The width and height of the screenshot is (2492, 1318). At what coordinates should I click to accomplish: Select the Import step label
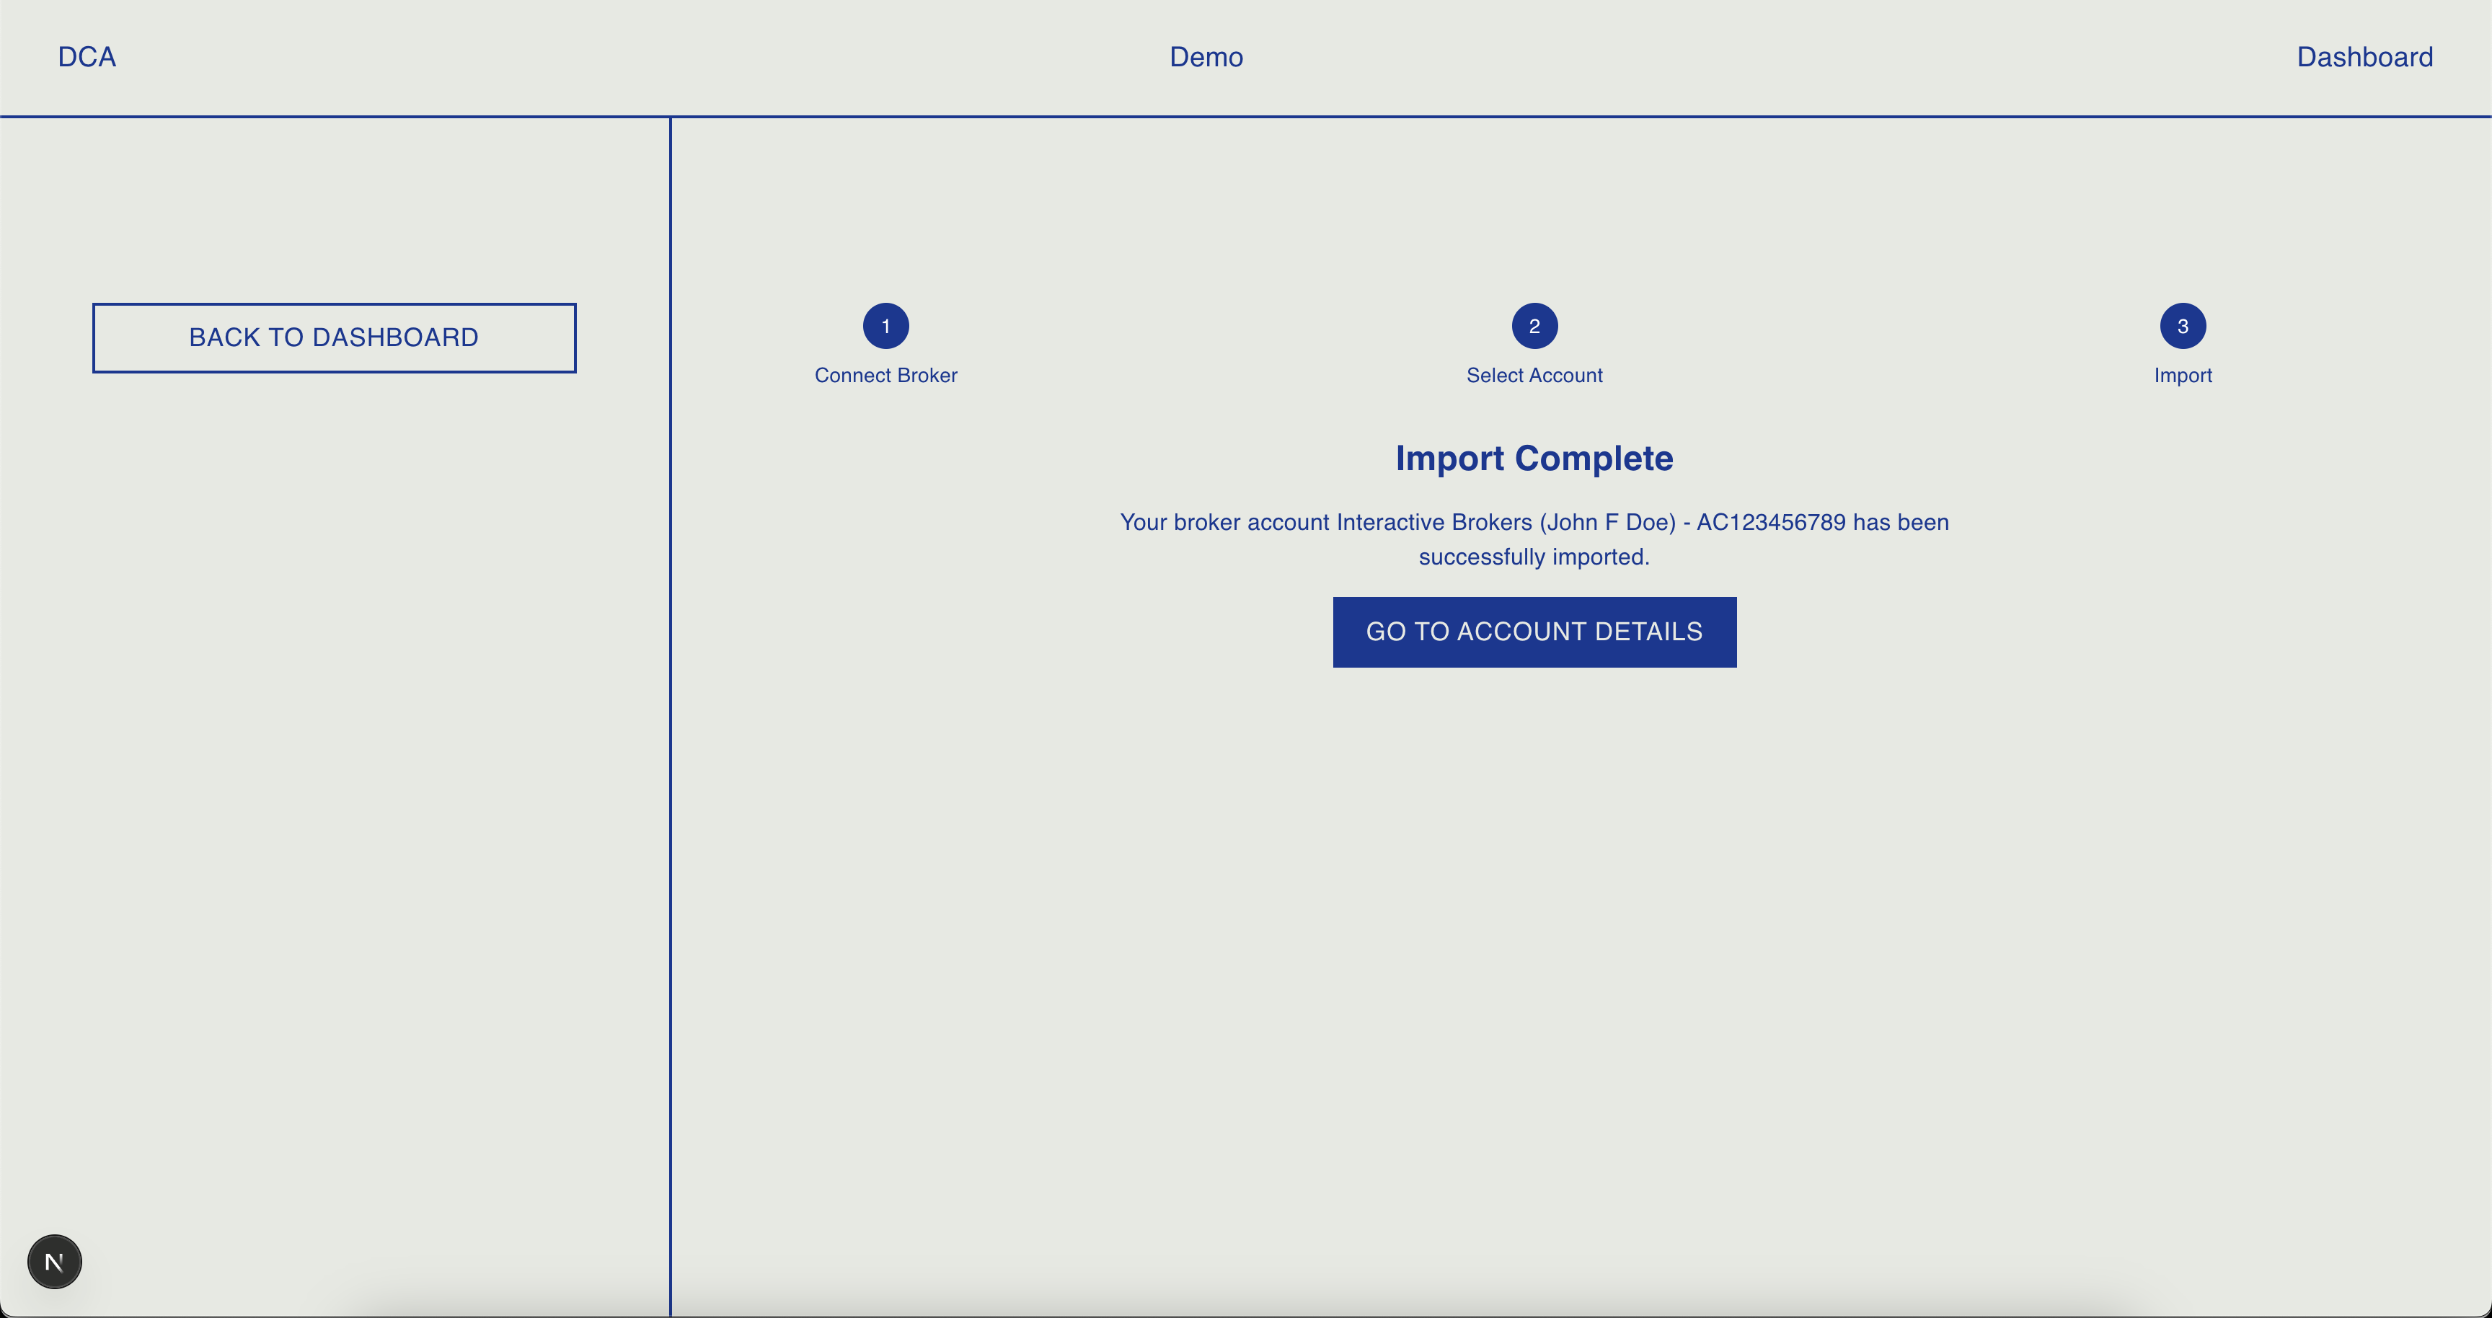(2181, 375)
